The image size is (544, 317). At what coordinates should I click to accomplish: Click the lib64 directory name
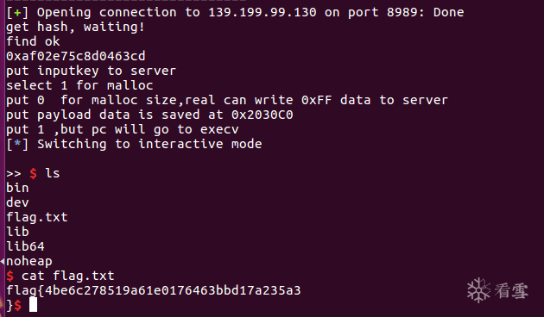click(25, 246)
